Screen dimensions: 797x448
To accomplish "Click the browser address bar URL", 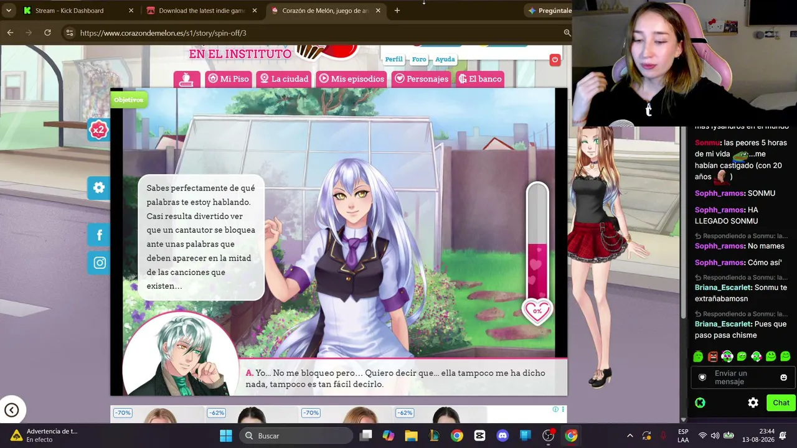I will coord(163,33).
